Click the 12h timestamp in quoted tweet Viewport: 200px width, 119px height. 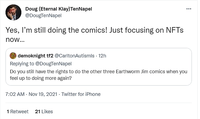pyautogui.click(x=102, y=56)
